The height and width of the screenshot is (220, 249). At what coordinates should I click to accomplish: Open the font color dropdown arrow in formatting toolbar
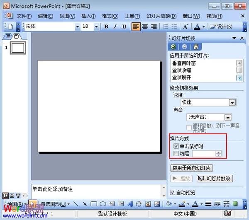(x=204, y=27)
